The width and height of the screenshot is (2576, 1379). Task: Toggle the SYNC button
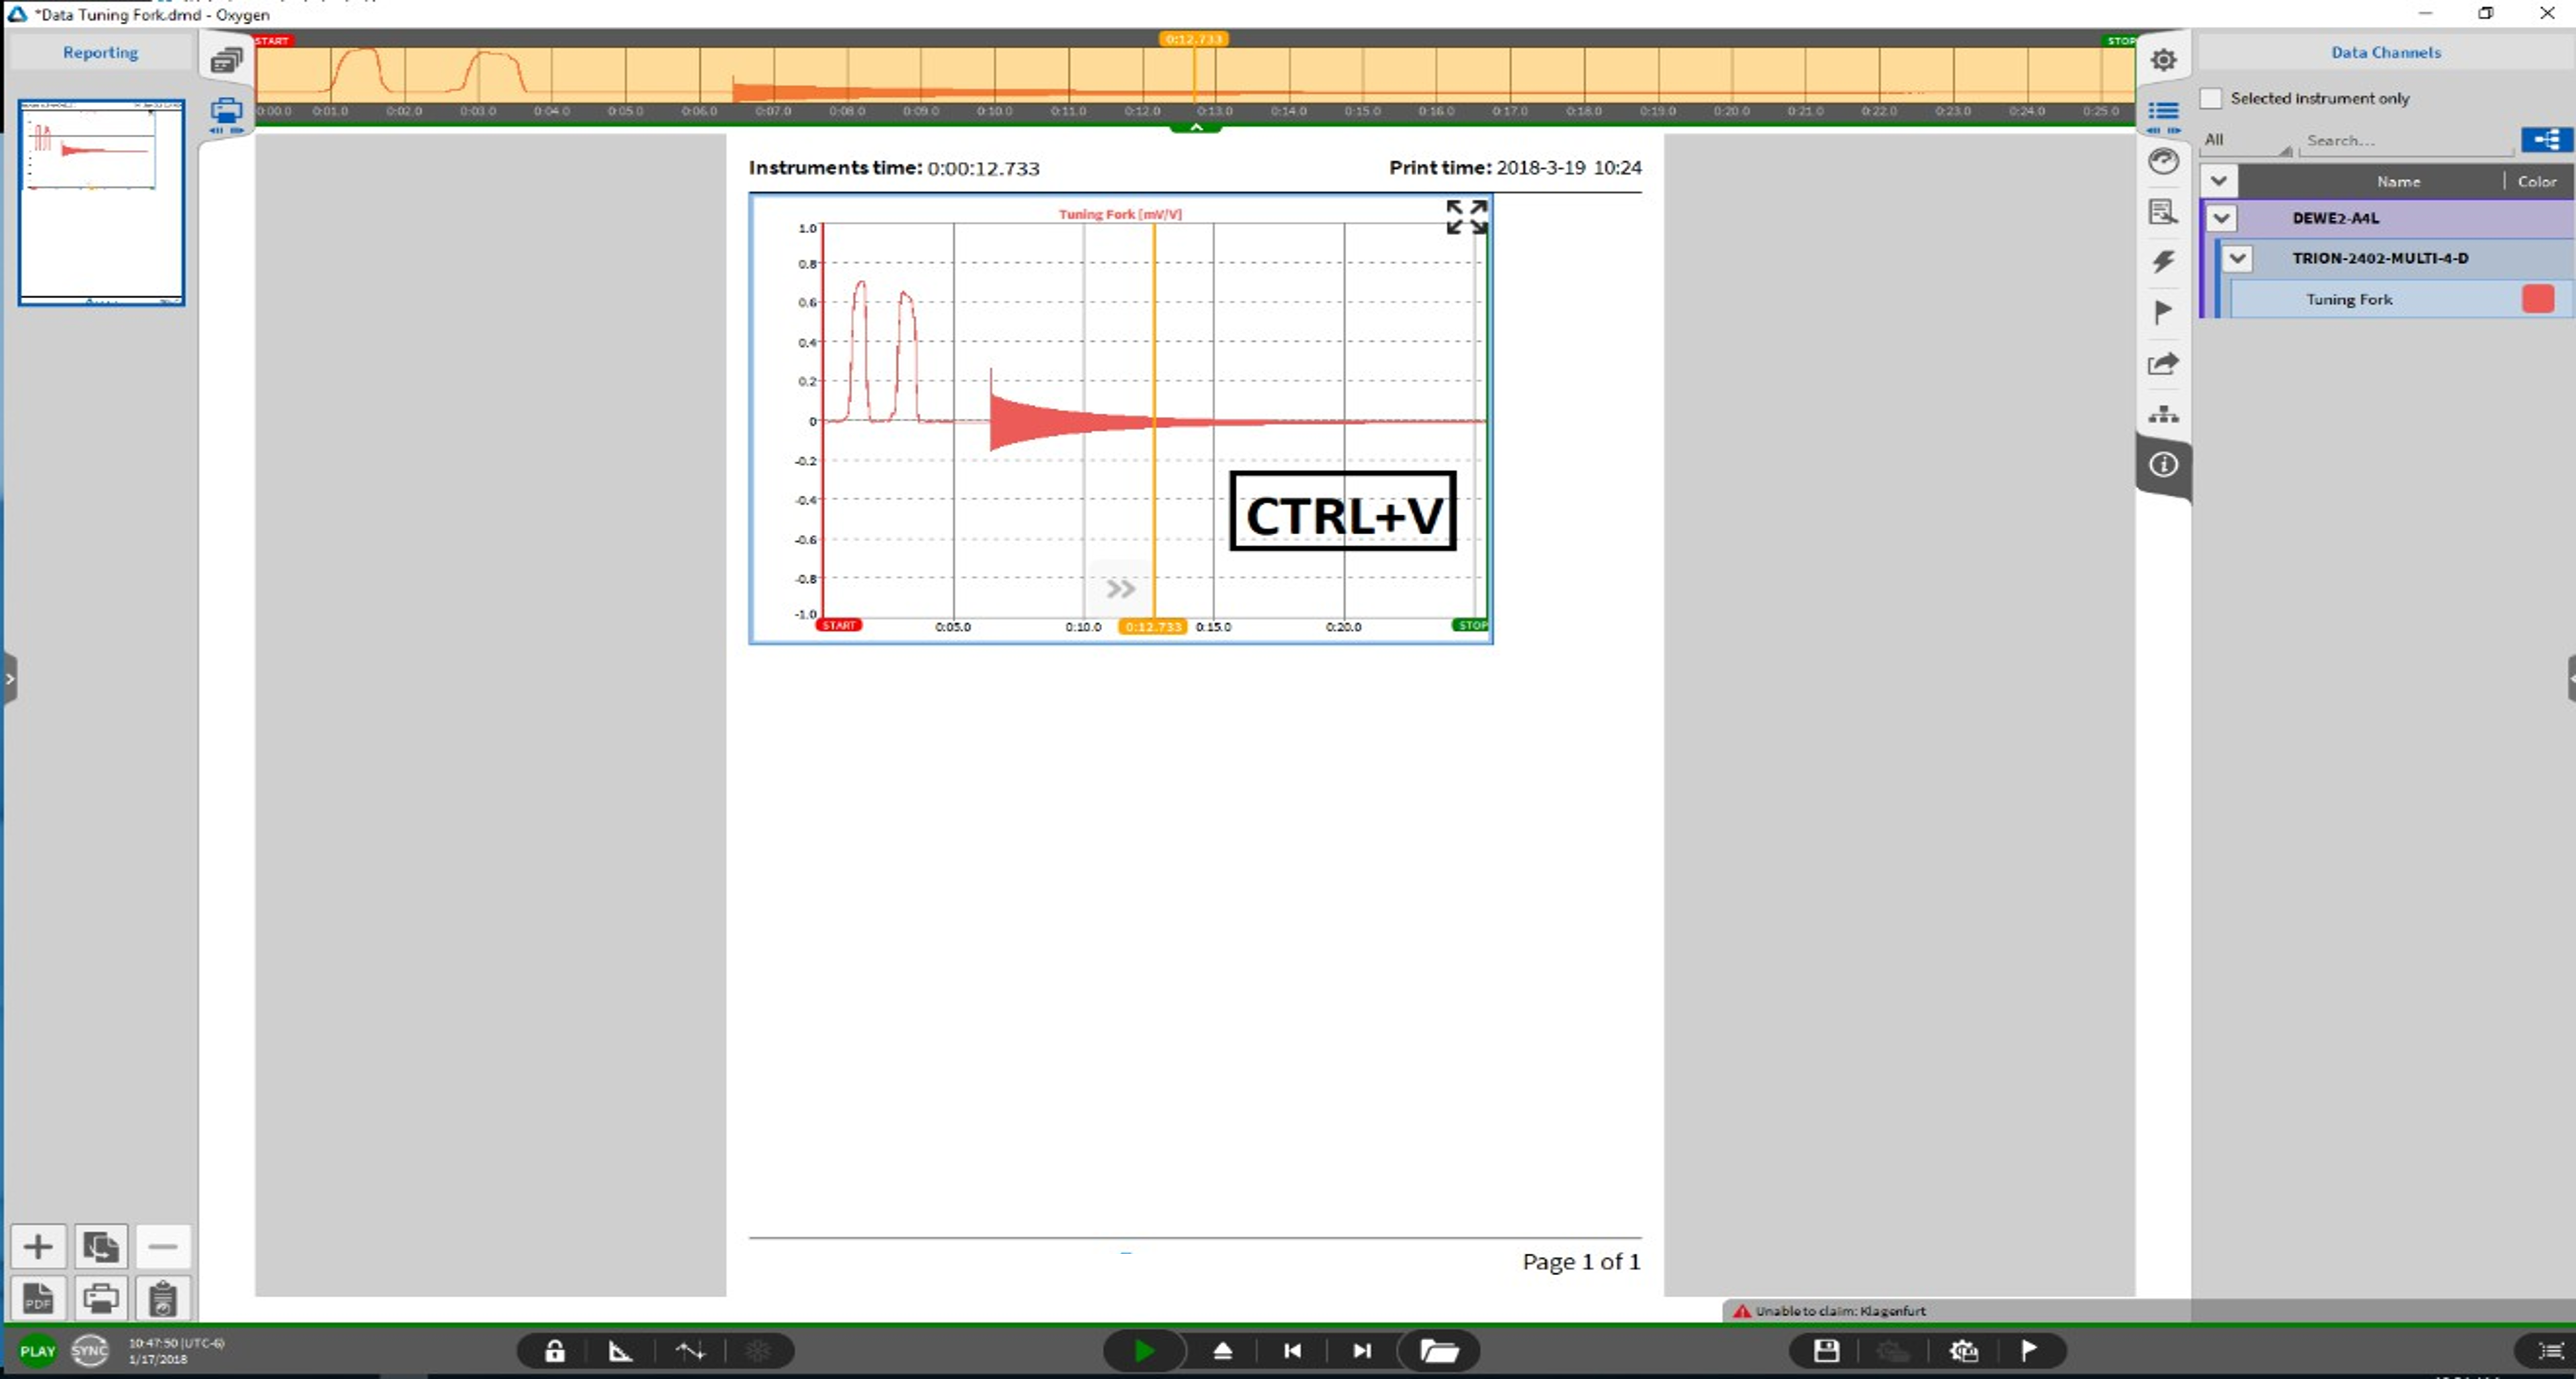89,1351
